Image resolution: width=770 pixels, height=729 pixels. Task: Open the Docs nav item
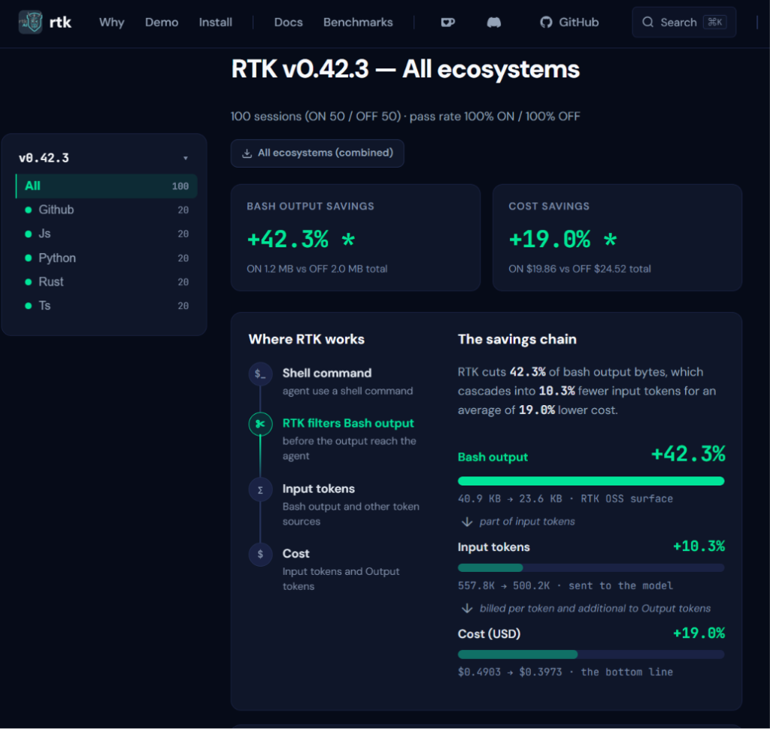[x=288, y=22]
